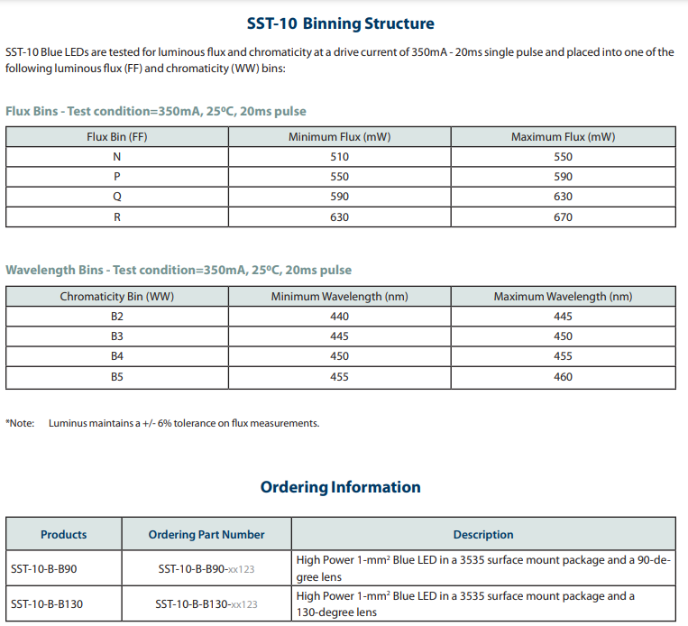Click part number 'SST-10-B-B90-xx123'
This screenshot has width=688, height=626.
(206, 569)
